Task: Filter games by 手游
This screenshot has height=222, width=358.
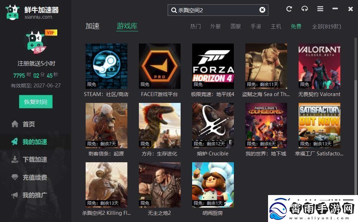Action: (x=256, y=27)
